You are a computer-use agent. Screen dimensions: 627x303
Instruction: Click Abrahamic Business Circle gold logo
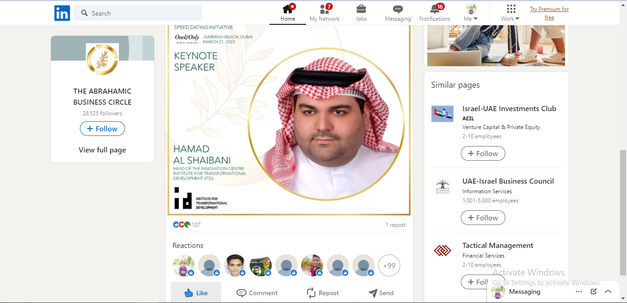102,59
